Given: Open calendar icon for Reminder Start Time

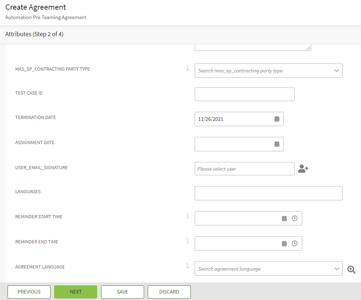Looking at the screenshot, I should coord(284,218).
